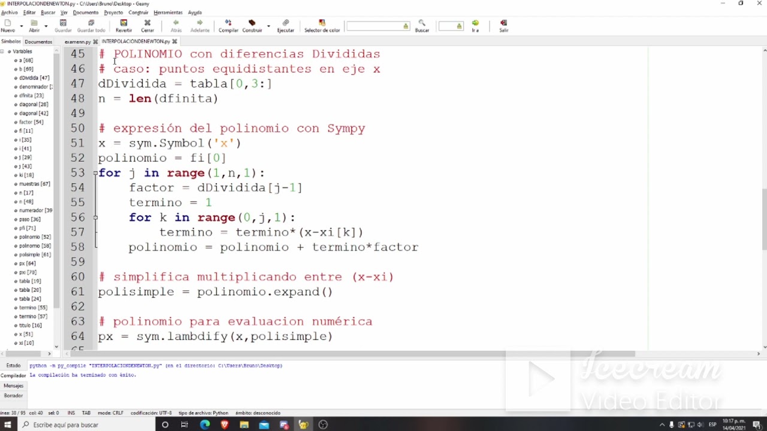Switch to the Estado message tab

(x=13, y=366)
